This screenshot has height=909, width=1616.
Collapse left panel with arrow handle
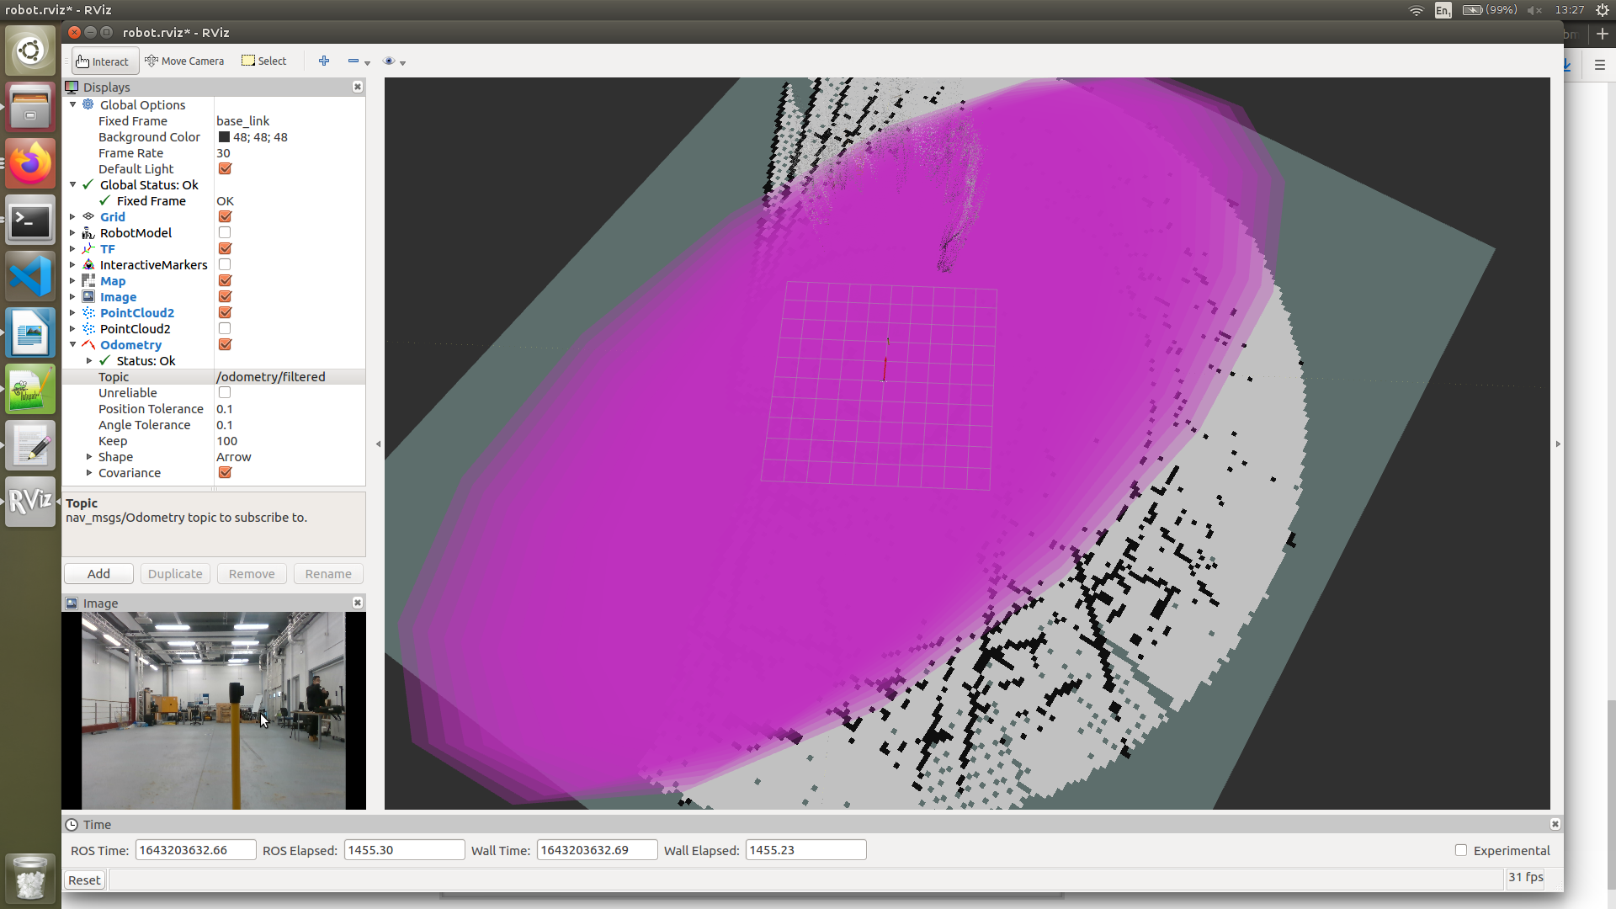pos(378,444)
